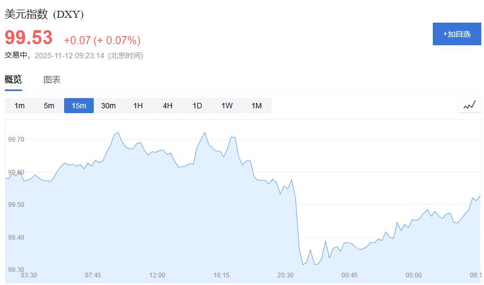
Task: Open the 图表 chart tab
Action: pos(52,80)
